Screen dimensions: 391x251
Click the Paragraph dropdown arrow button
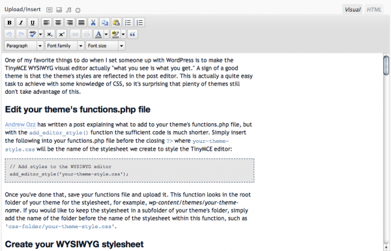click(x=40, y=46)
